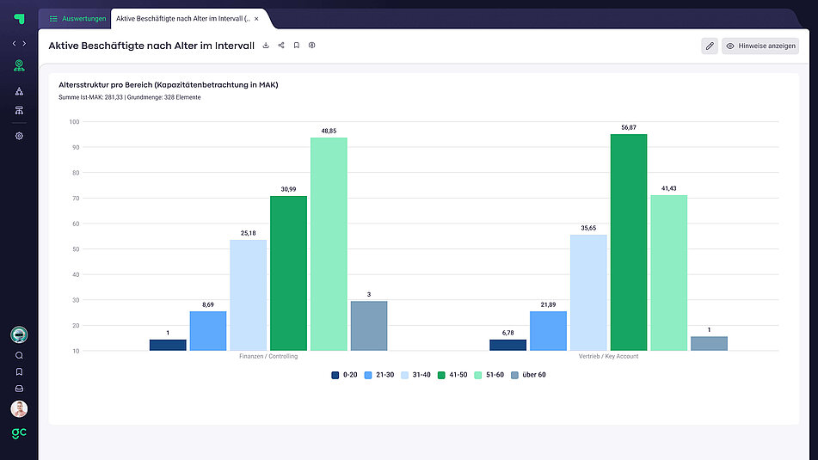Open the AI assistant robot avatar

(19, 334)
